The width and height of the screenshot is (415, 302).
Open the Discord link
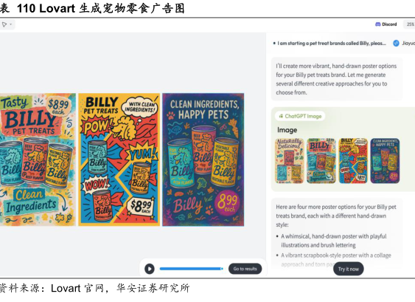point(386,24)
